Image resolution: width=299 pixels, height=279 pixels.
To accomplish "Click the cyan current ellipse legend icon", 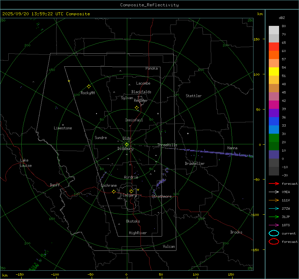I will click(274, 233).
